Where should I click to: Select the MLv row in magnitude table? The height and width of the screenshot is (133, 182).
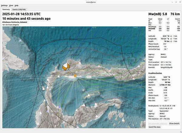tap(164, 23)
